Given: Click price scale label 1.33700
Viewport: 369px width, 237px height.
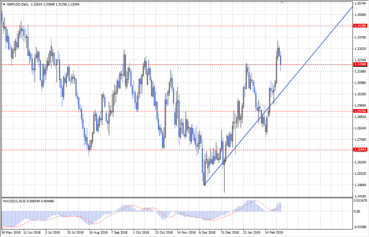Looking at the screenshot, I should (360, 37).
